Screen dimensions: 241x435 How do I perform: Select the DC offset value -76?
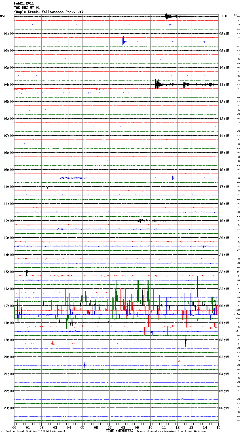coord(238,318)
